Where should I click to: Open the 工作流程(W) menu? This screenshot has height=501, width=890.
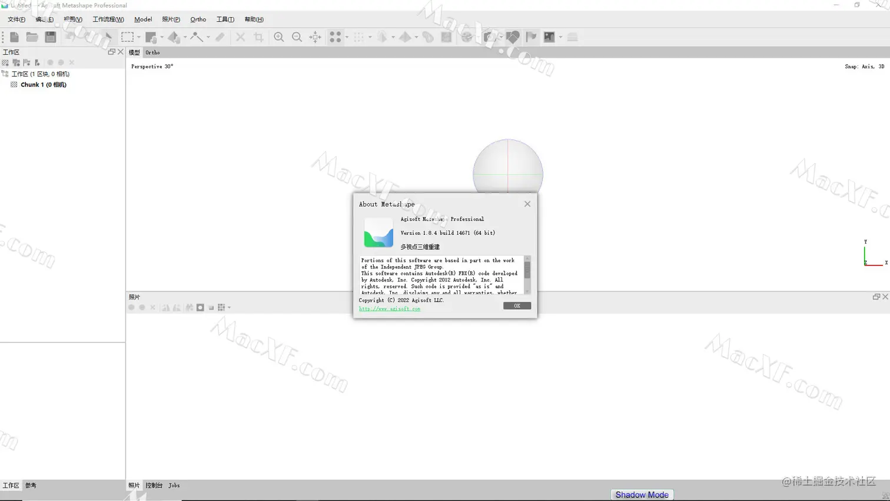(x=108, y=19)
